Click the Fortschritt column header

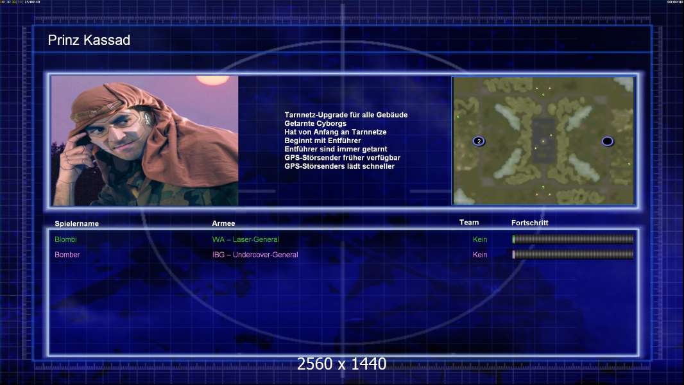click(529, 223)
